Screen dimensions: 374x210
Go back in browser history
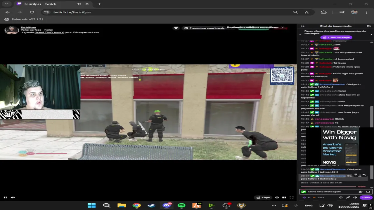(8, 12)
